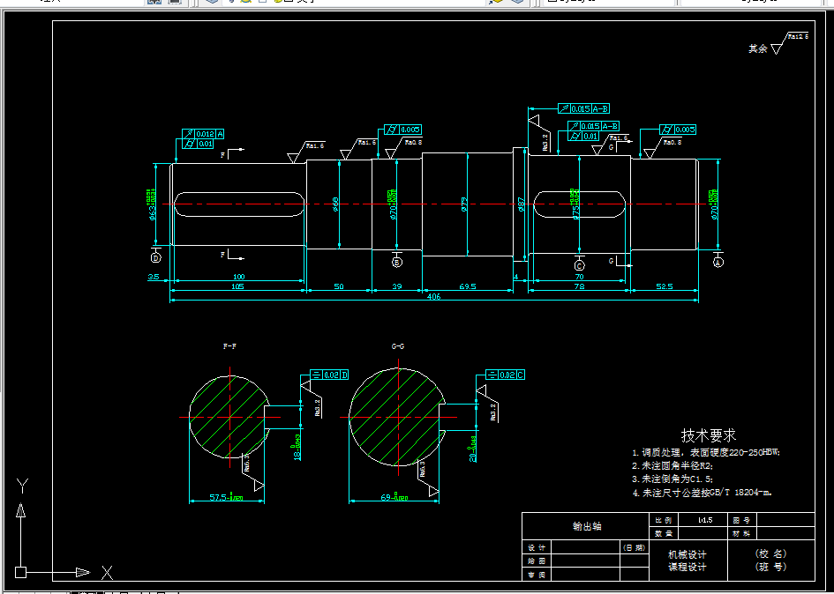Pick the 18 keyway width dimension
This screenshot has width=834, height=594.
tap(297, 448)
